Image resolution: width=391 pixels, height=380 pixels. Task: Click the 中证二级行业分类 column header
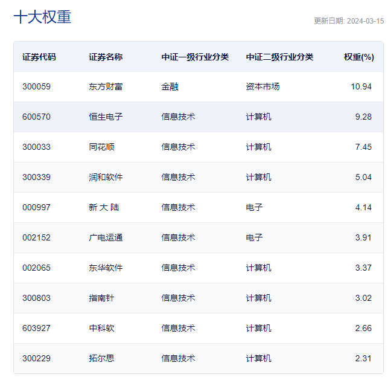point(279,57)
